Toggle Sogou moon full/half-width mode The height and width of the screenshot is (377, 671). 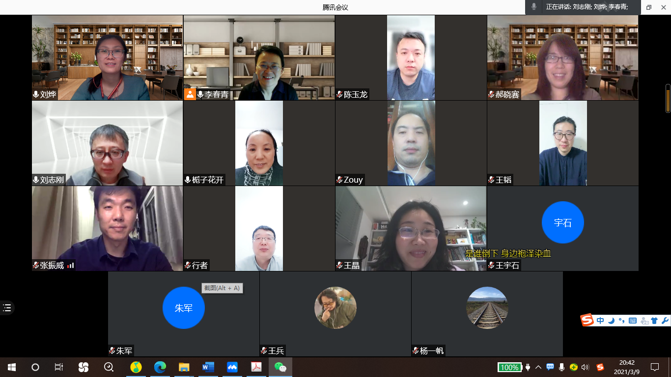point(611,321)
